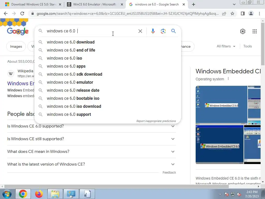Viewport: 265px width, 199px height.
Task: Expand 'What does CE mean in Windows?'
Action: pyautogui.click(x=92, y=152)
